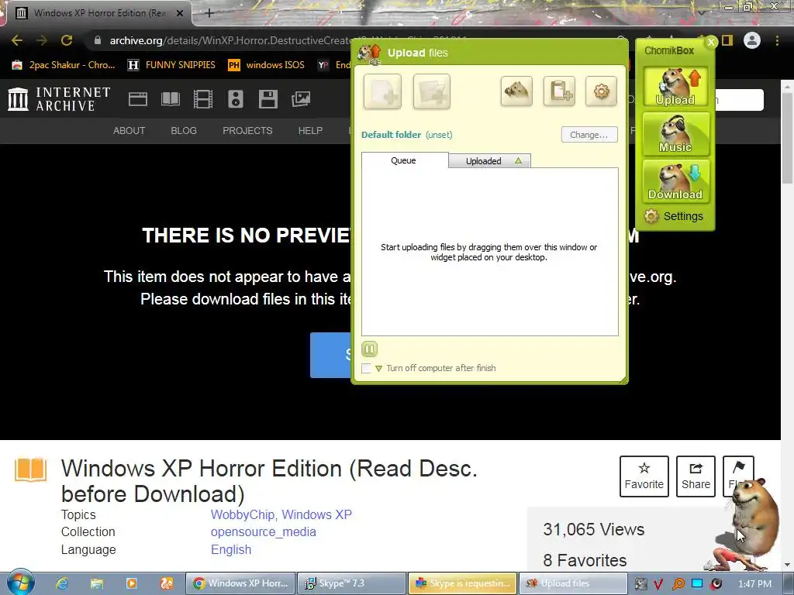The width and height of the screenshot is (794, 595).
Task: Open the ChomikBox Download hamster button
Action: 675,181
